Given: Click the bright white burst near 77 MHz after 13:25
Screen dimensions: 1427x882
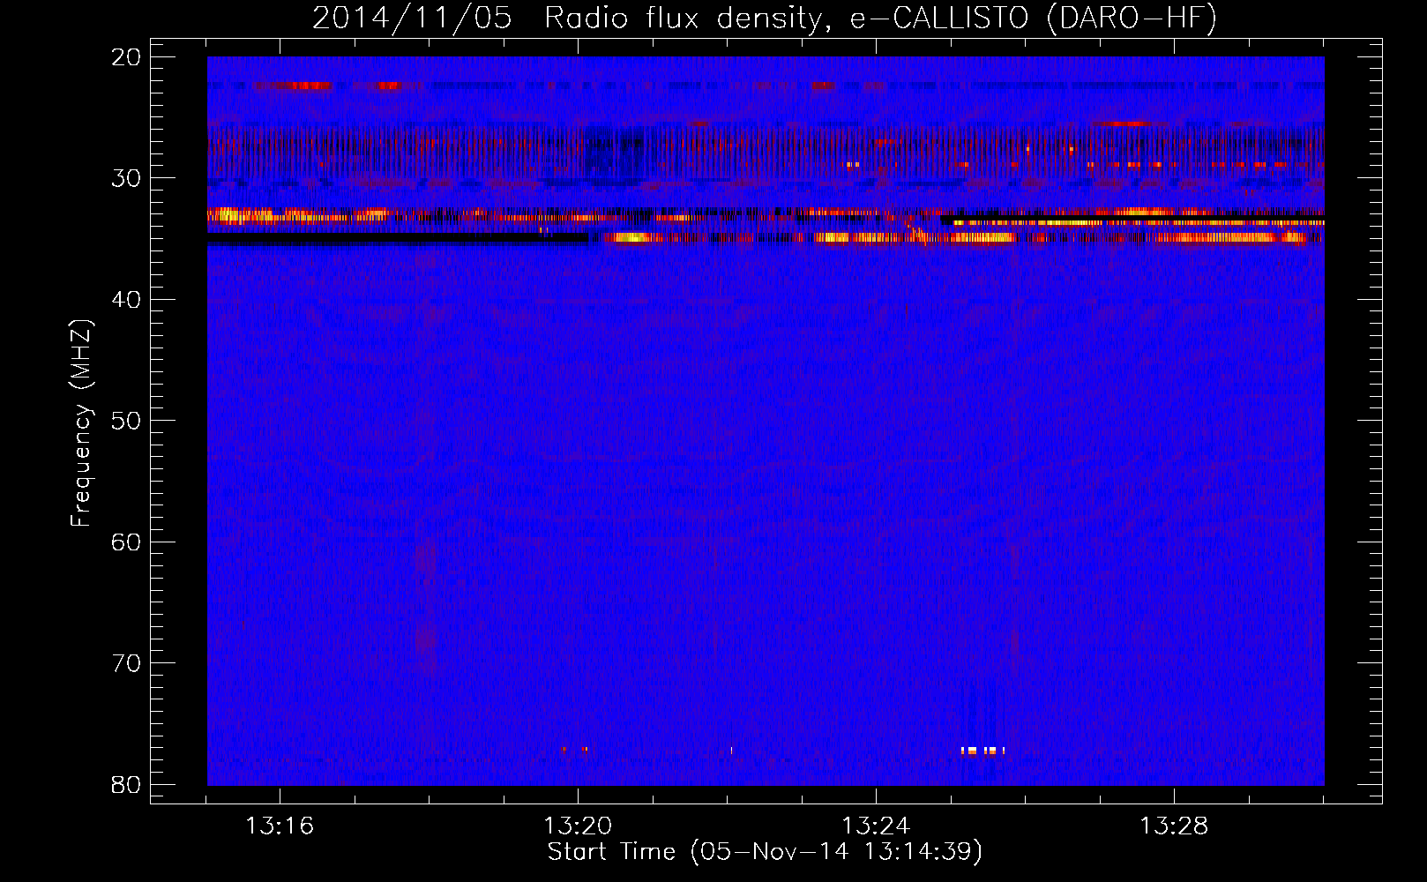Looking at the screenshot, I should pyautogui.click(x=982, y=751).
